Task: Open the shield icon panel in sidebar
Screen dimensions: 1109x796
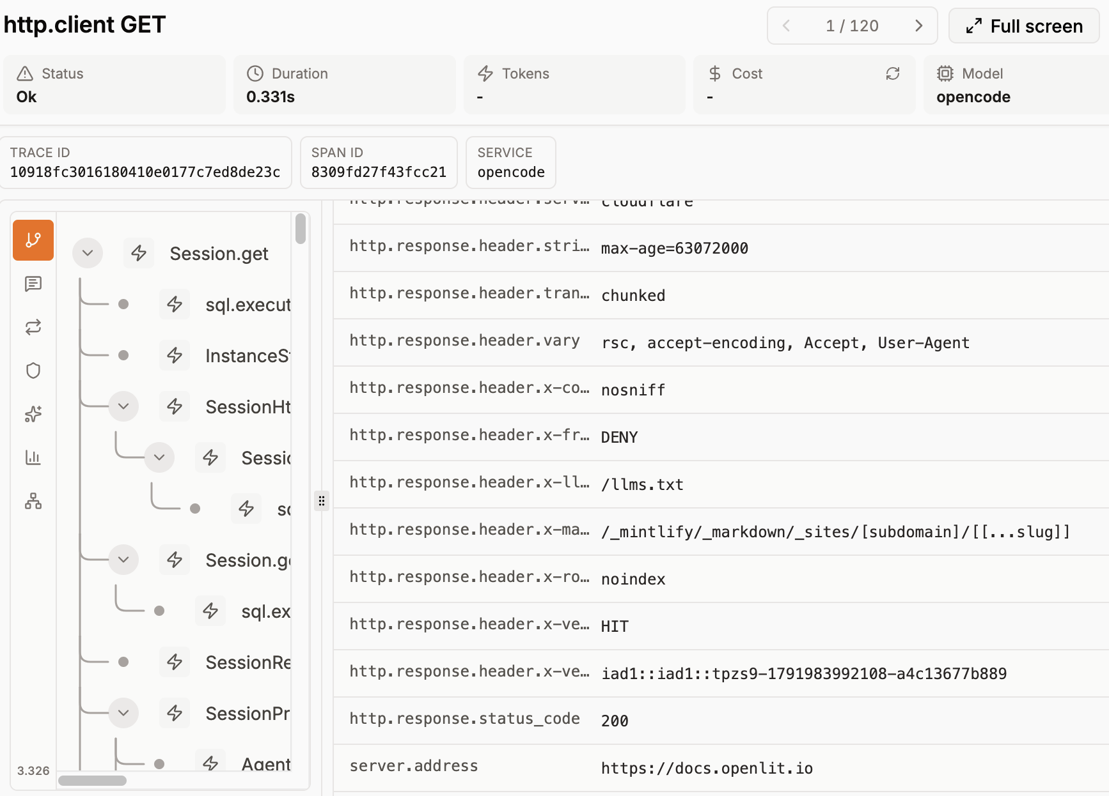Action: click(x=33, y=371)
